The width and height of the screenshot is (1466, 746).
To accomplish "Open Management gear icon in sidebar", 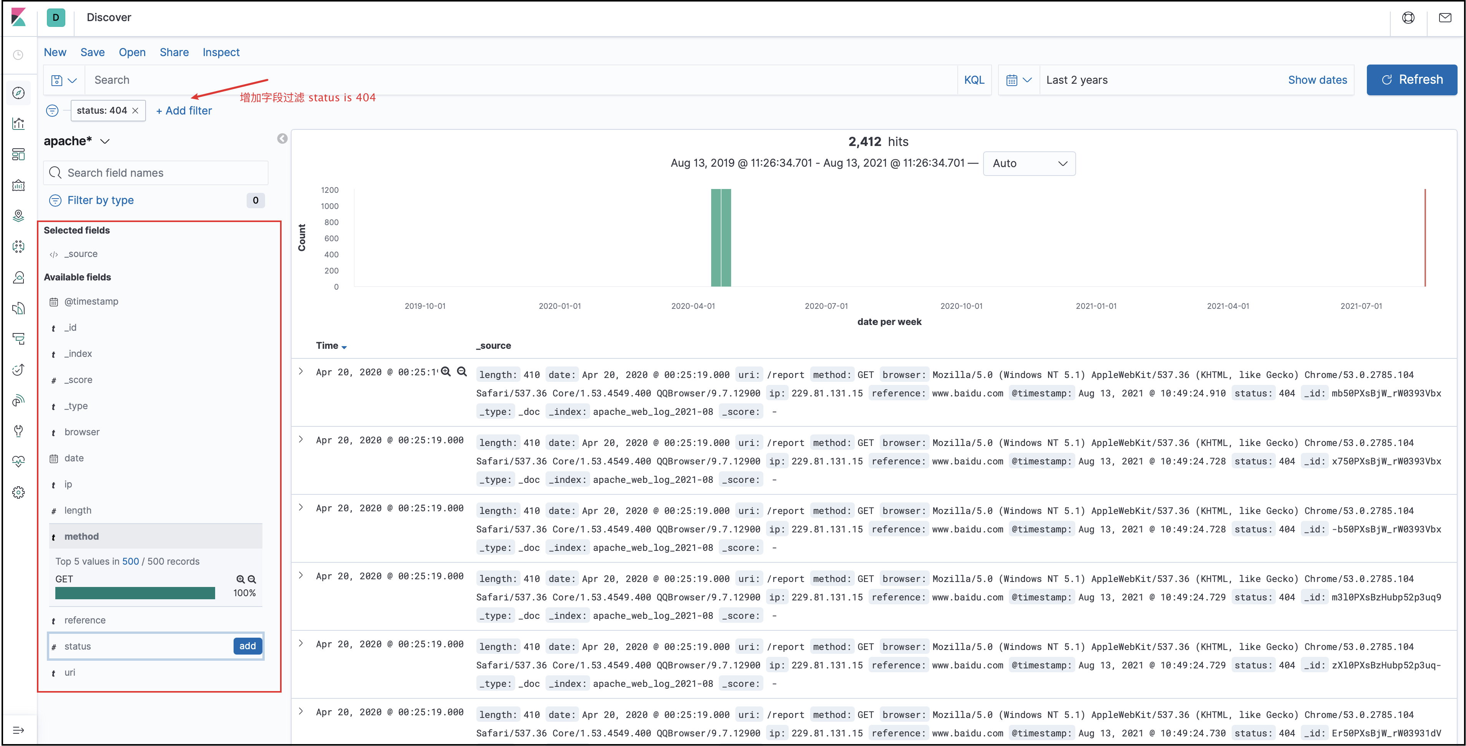I will [x=18, y=492].
